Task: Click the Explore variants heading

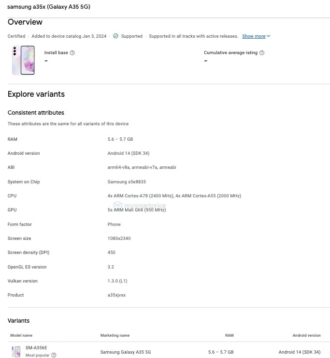Action: [x=36, y=94]
